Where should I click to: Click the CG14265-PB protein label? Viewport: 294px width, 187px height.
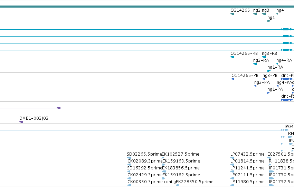click(x=245, y=76)
